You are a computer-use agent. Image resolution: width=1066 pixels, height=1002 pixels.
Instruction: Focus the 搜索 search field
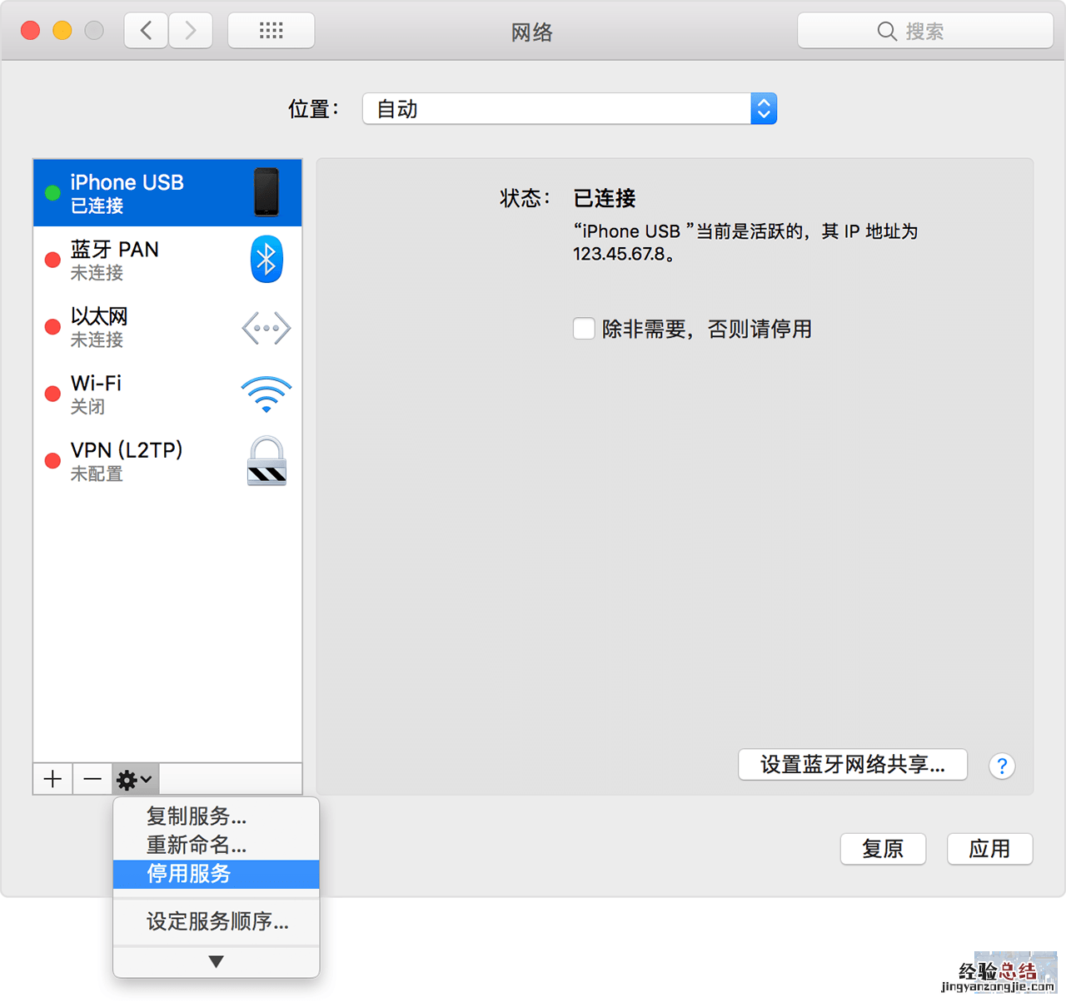(924, 31)
